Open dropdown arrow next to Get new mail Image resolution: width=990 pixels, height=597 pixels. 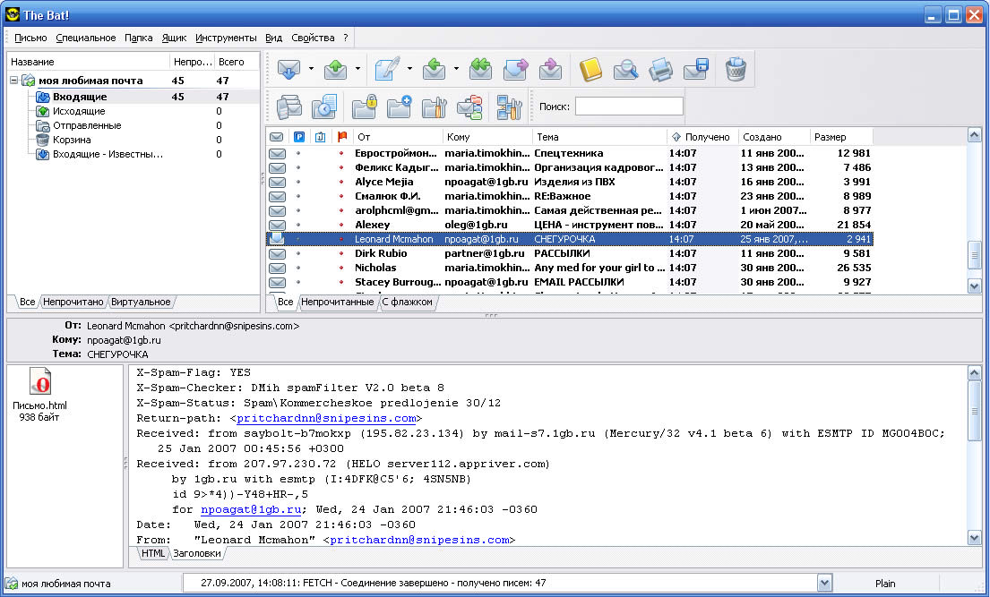pyautogui.click(x=311, y=69)
